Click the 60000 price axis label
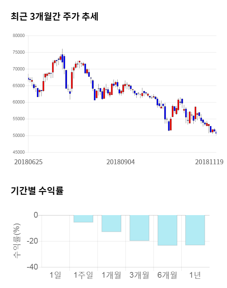227x288 pixels. coord(18,102)
